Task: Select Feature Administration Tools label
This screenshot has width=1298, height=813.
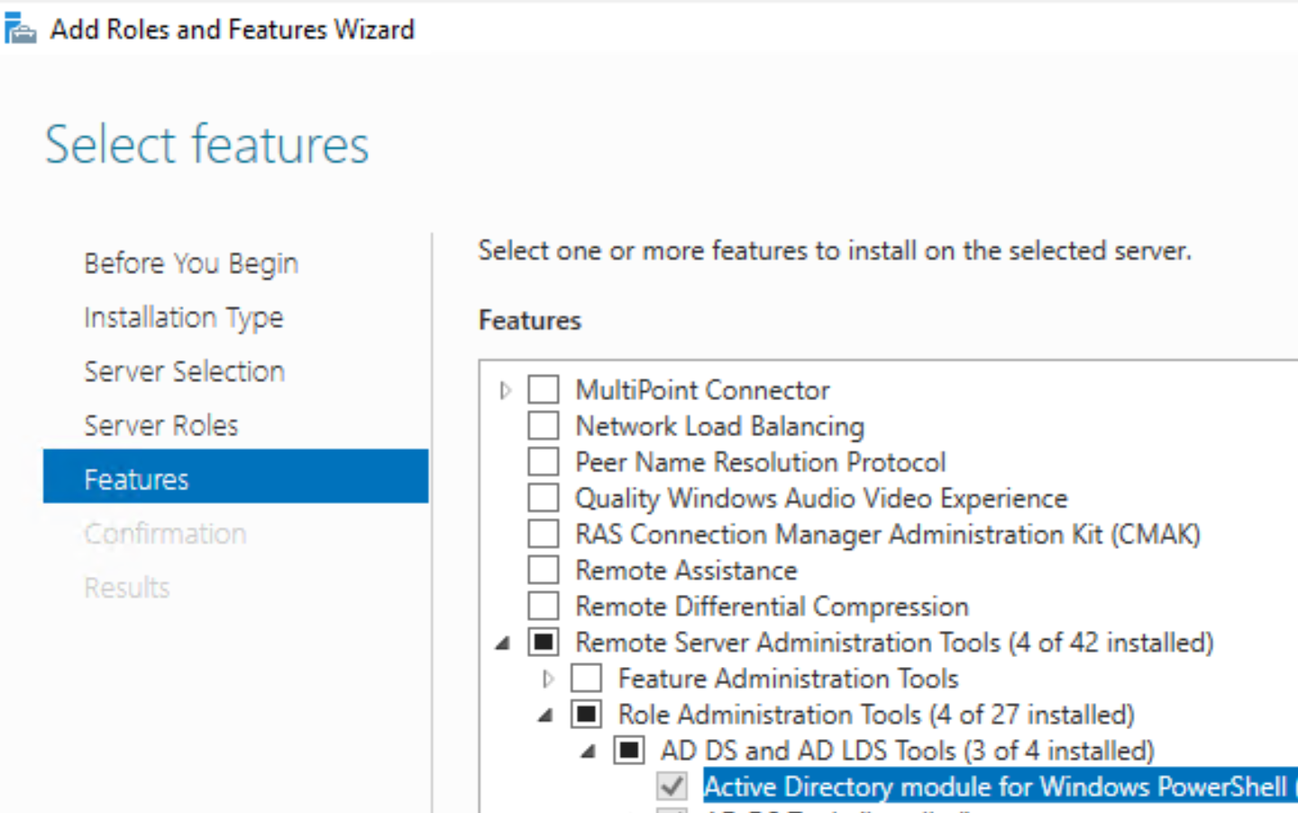Action: 788,679
